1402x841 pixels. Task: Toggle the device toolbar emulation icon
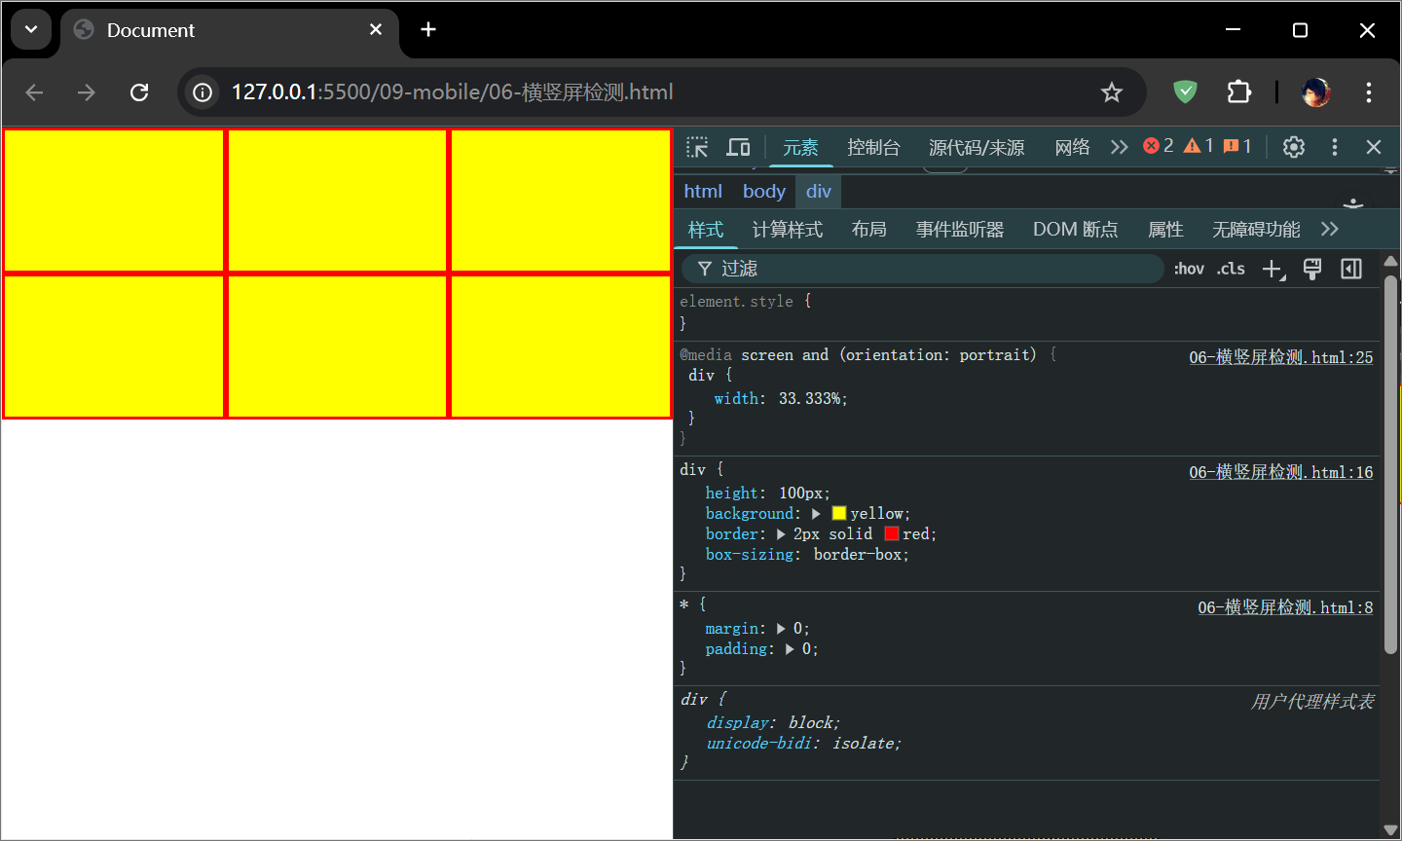coord(739,147)
